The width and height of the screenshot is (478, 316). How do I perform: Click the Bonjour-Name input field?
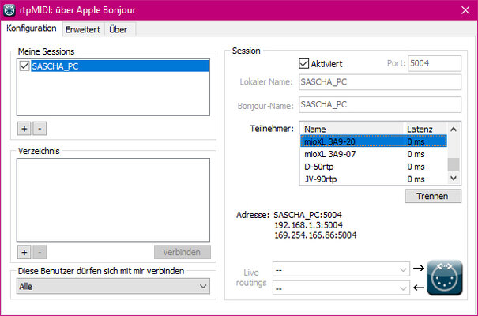click(380, 104)
